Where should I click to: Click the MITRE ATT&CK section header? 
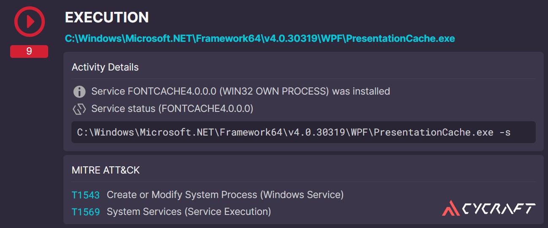(106, 170)
